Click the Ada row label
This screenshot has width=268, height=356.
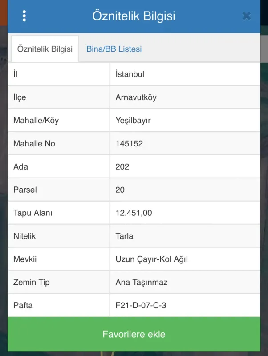click(20, 166)
